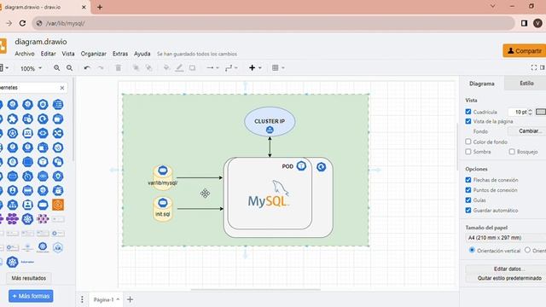Click the Más formas button
Screen dimensions: 546x307
pyautogui.click(x=31, y=296)
